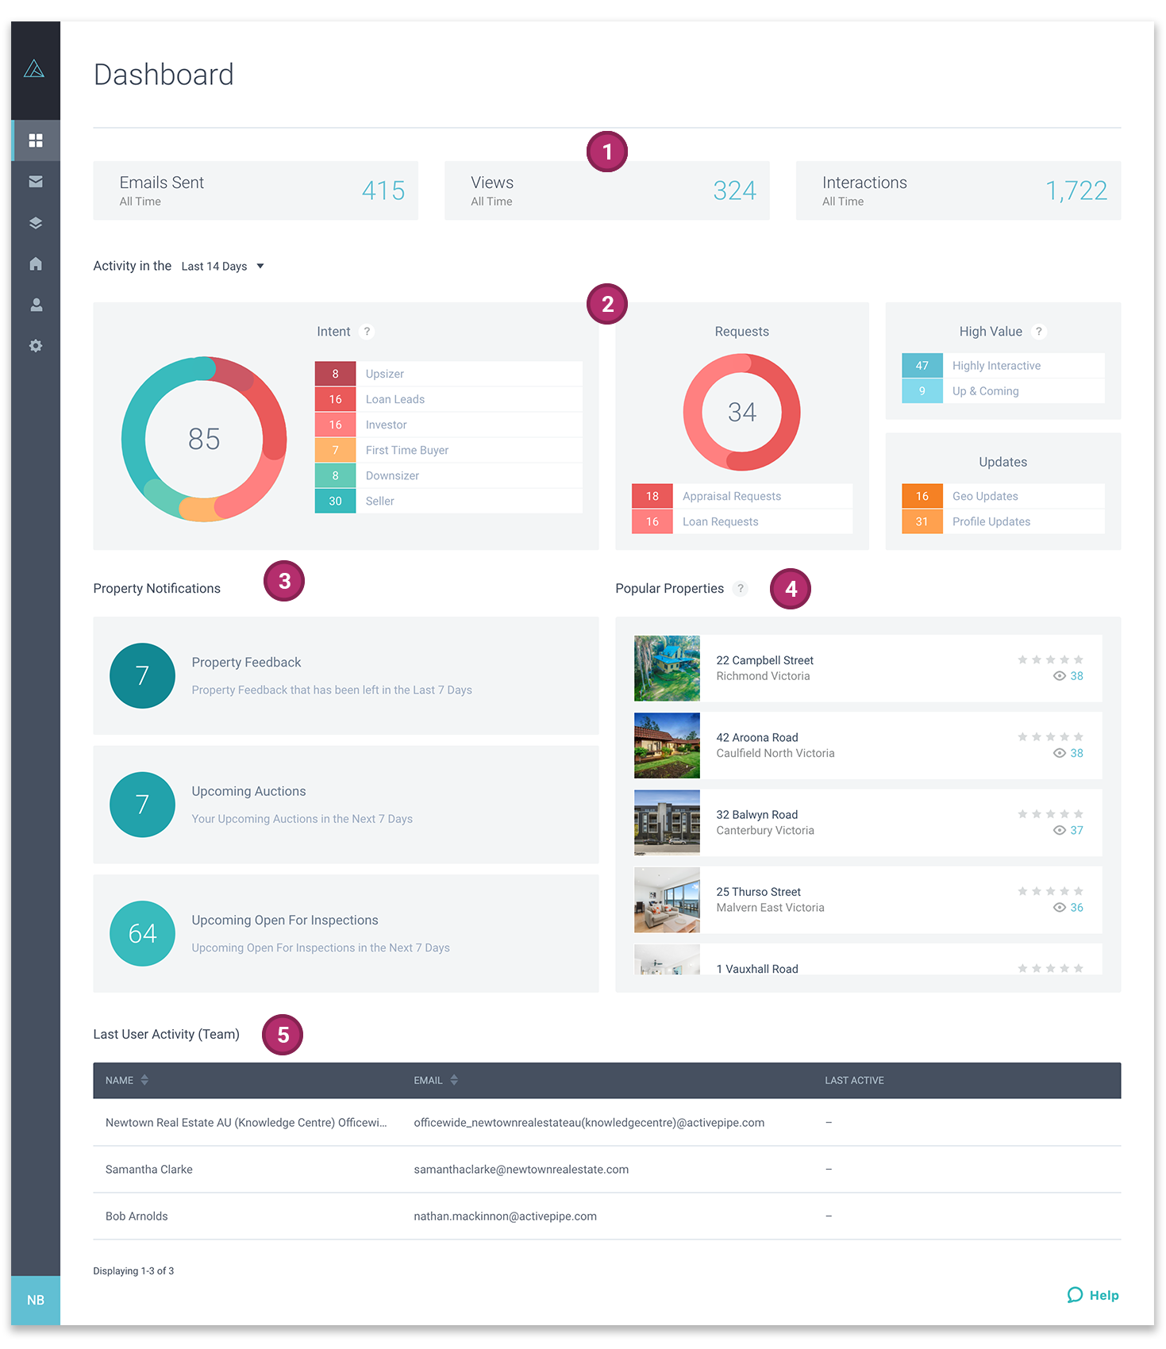Click the eye views icon for 42 Aroona Road
1166x1349 pixels.
tap(1059, 753)
